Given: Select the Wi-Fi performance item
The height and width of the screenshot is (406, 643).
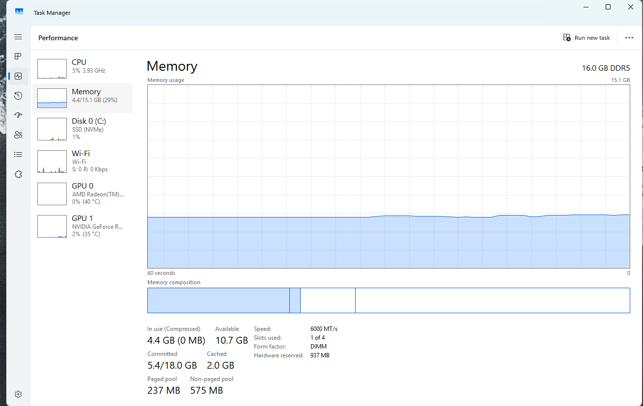Looking at the screenshot, I should click(x=83, y=162).
